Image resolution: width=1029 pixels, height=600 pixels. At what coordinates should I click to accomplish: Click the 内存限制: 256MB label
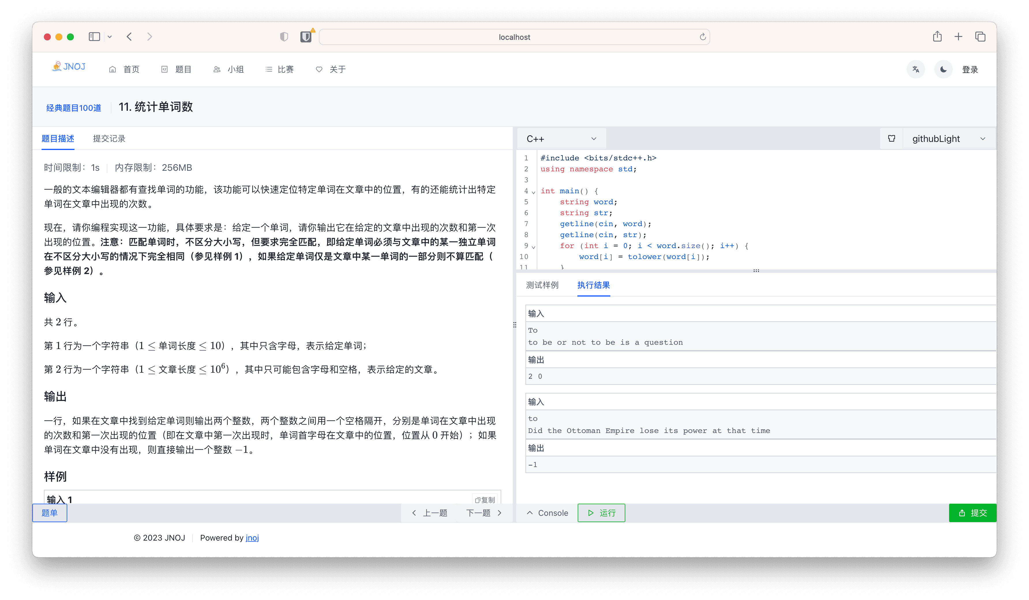pyautogui.click(x=153, y=168)
